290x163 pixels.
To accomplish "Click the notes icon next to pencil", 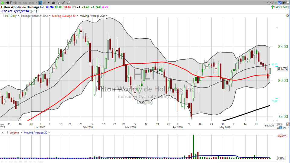I will tap(68, 3).
